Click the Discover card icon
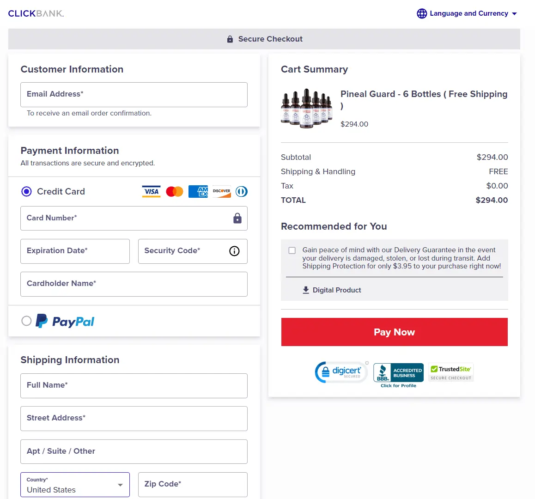The height and width of the screenshot is (499, 535). pos(222,191)
